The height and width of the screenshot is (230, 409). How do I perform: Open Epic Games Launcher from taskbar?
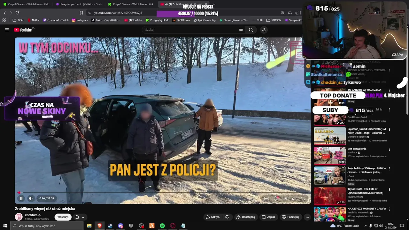click(x=131, y=226)
